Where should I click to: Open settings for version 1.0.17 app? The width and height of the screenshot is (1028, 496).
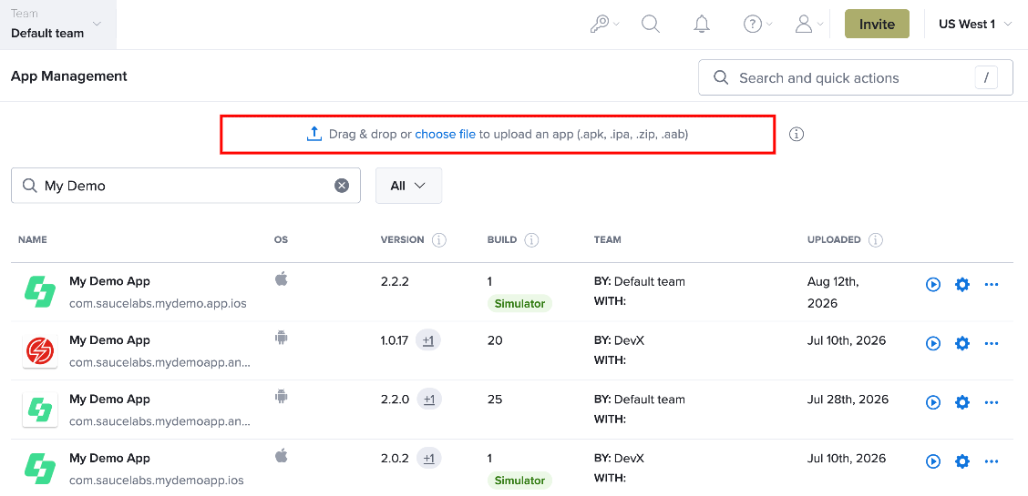961,343
